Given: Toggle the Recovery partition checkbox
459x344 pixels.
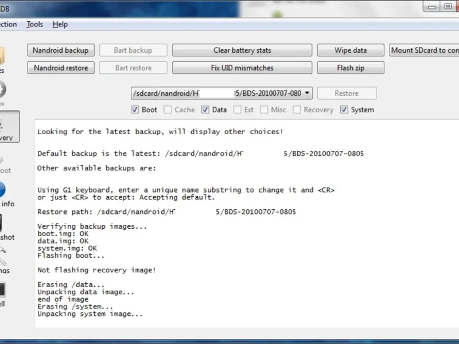Looking at the screenshot, I should click(x=297, y=110).
